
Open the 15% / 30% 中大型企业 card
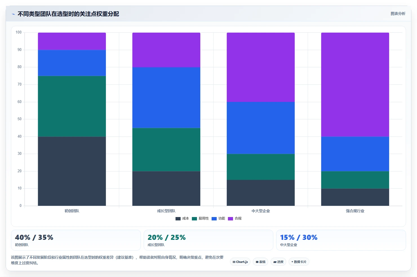[x=341, y=240]
